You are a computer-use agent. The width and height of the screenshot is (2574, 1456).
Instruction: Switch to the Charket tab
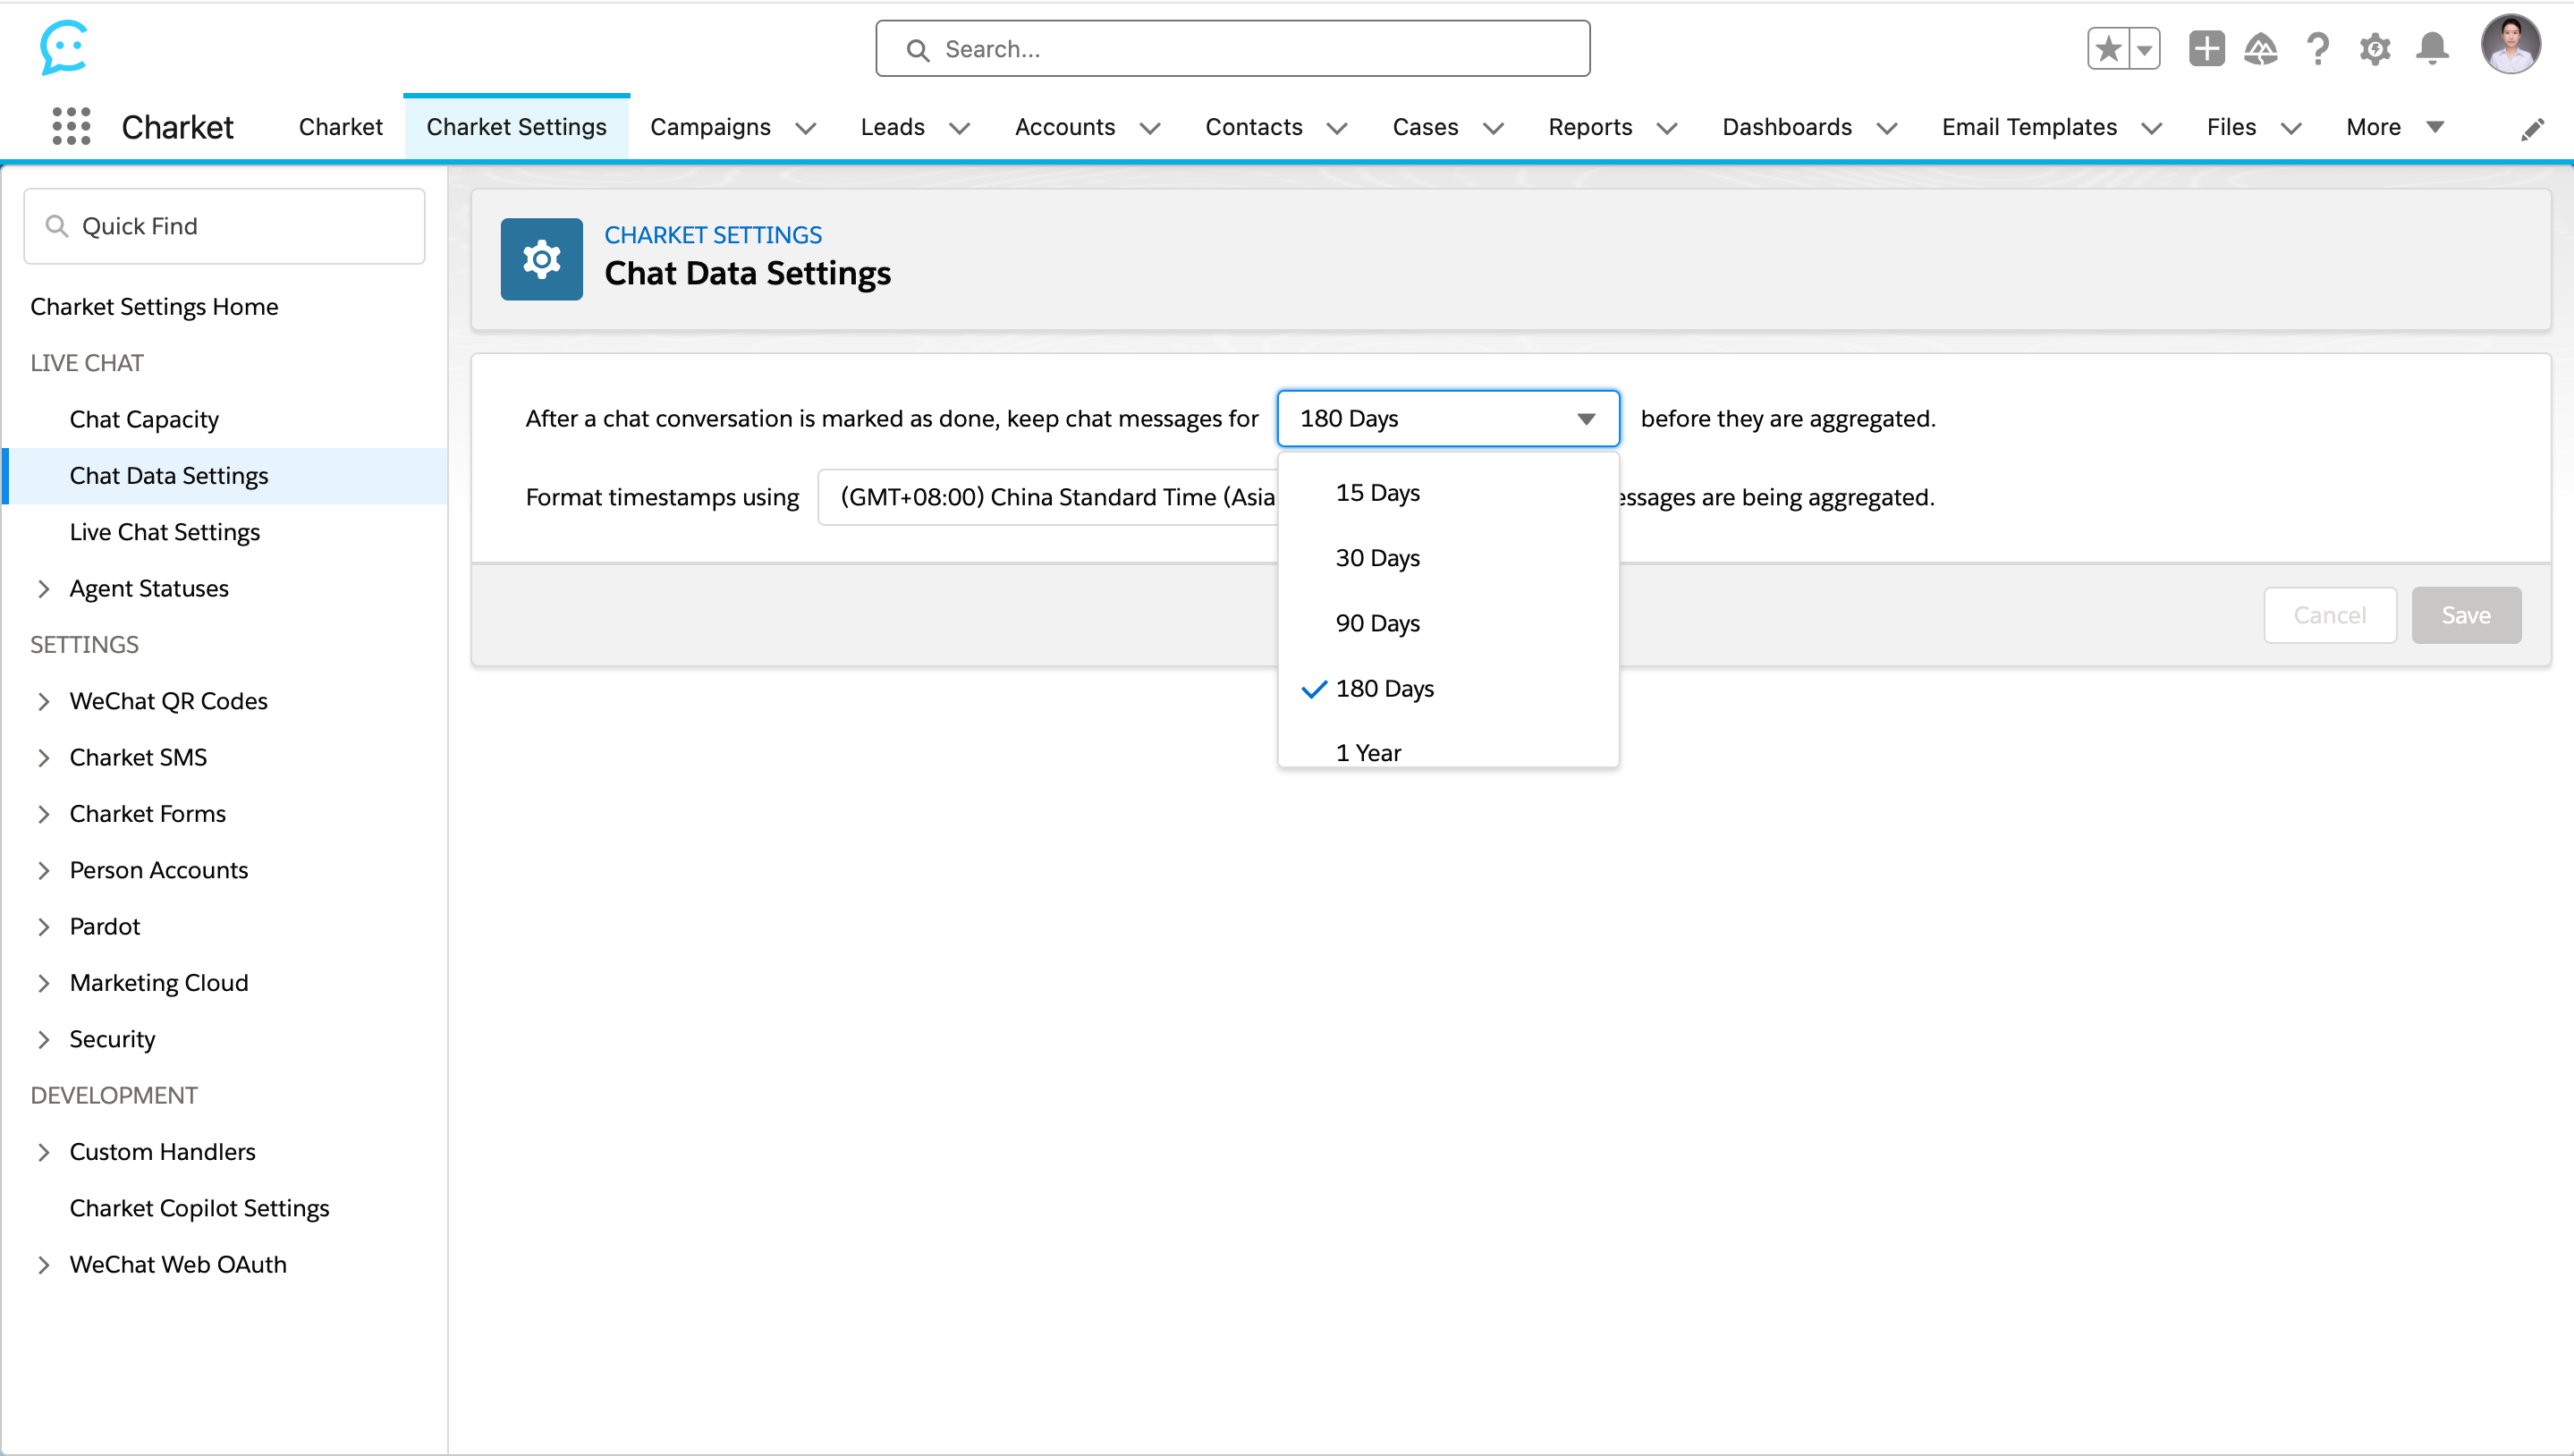coord(340,127)
